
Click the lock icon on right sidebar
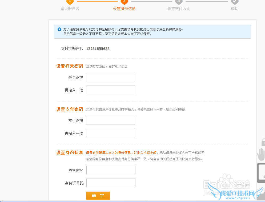pos(263,142)
